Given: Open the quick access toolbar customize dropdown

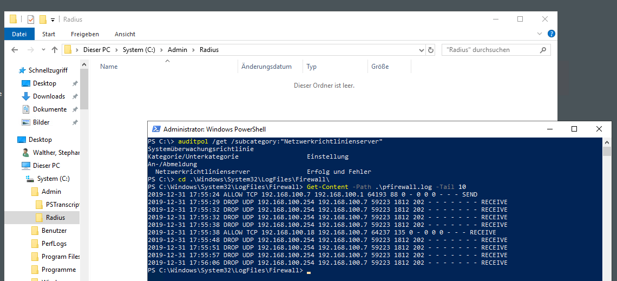Looking at the screenshot, I should tap(52, 19).
